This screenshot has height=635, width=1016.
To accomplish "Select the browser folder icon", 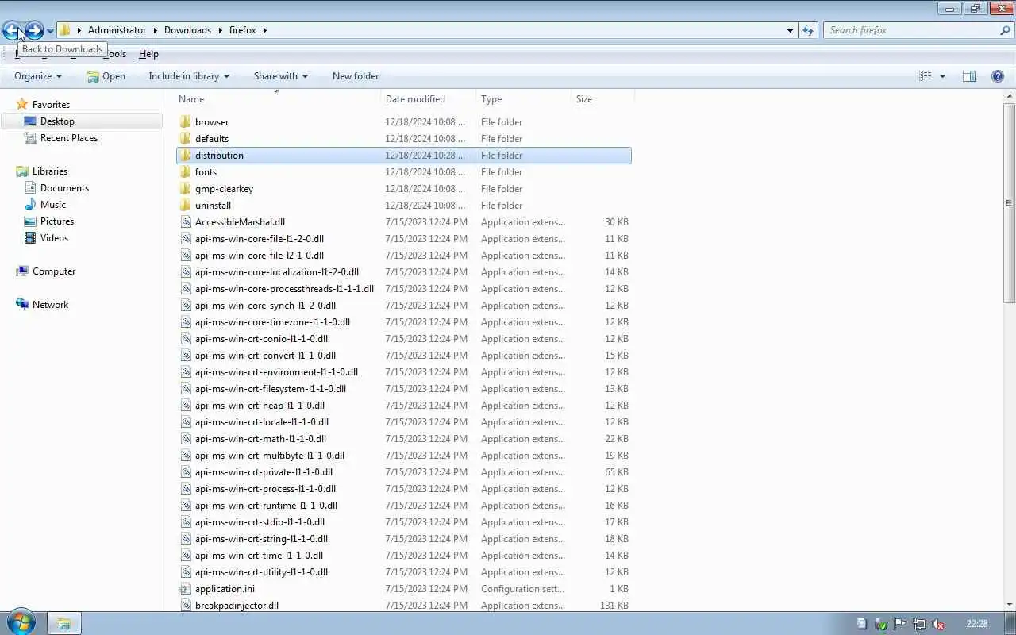I will point(186,122).
